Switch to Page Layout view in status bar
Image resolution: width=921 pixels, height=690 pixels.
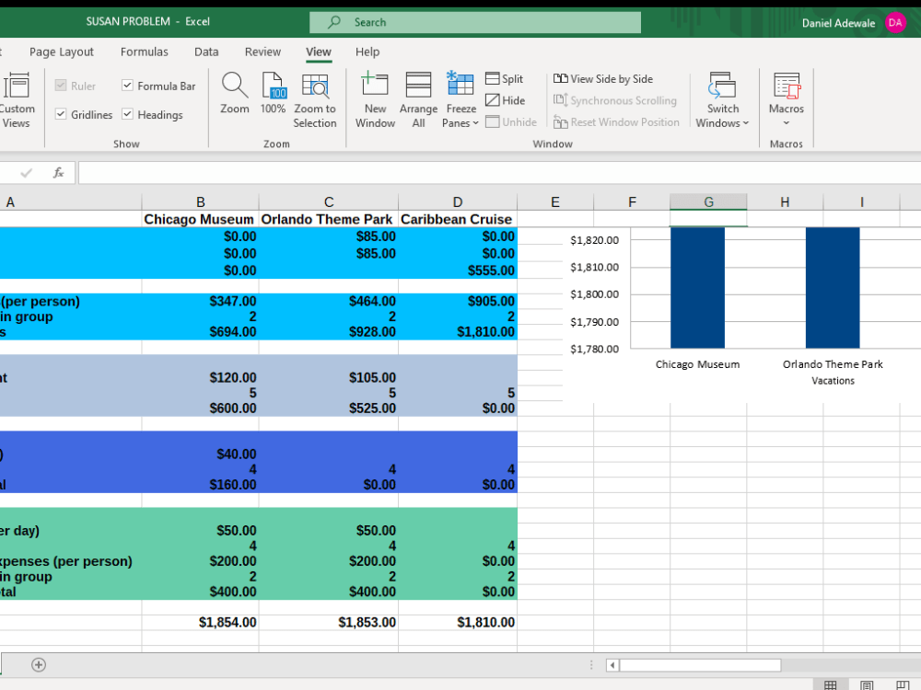click(x=867, y=685)
